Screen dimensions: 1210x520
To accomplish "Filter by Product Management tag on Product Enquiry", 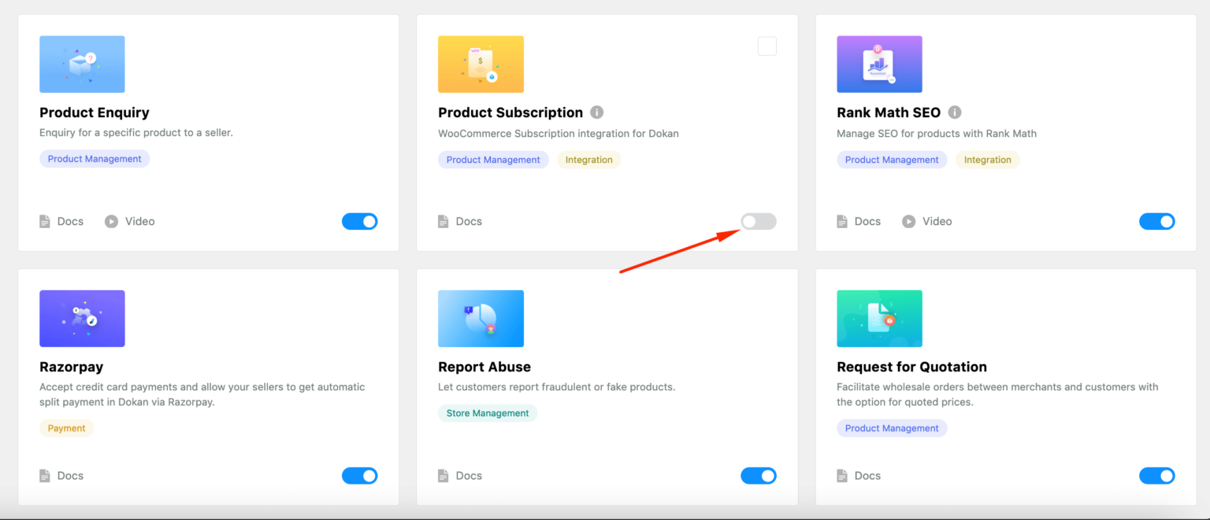I will pos(95,159).
